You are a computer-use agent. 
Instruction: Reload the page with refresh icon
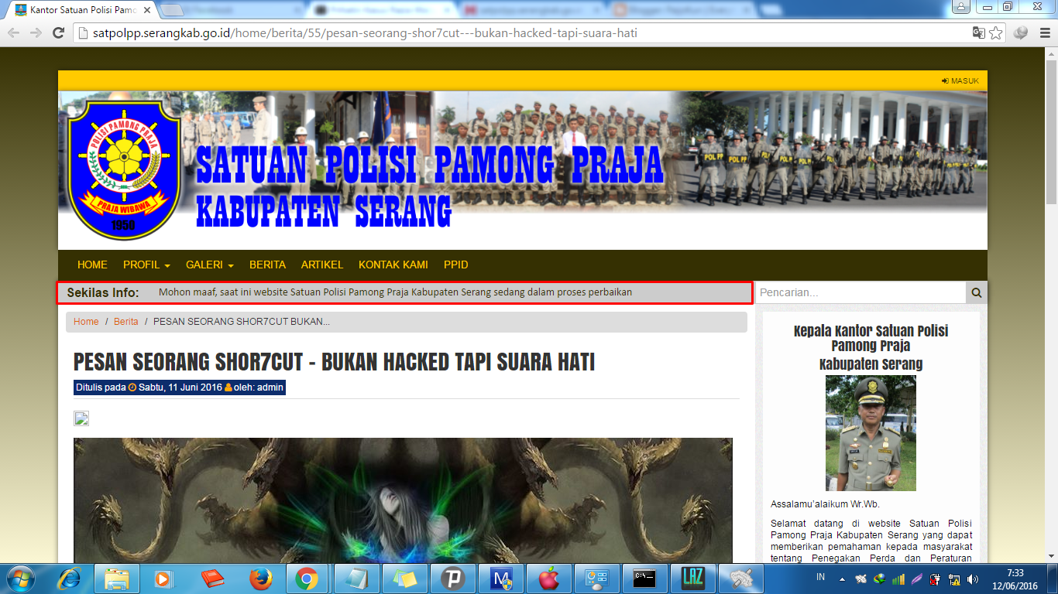click(58, 33)
